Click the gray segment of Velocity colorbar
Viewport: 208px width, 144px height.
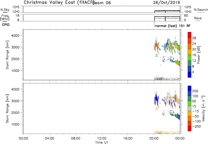[x=190, y=109]
